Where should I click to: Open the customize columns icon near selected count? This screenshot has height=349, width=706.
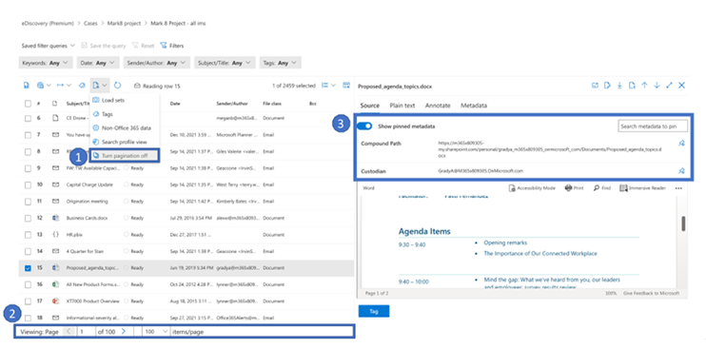point(346,86)
